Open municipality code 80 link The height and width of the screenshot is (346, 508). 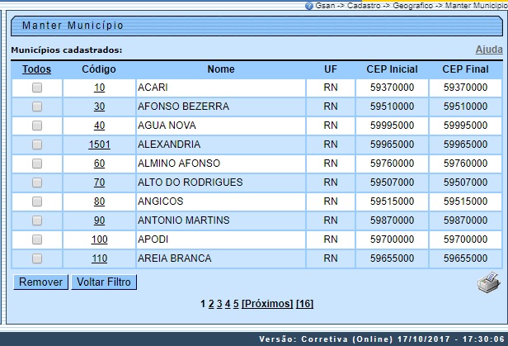(99, 201)
